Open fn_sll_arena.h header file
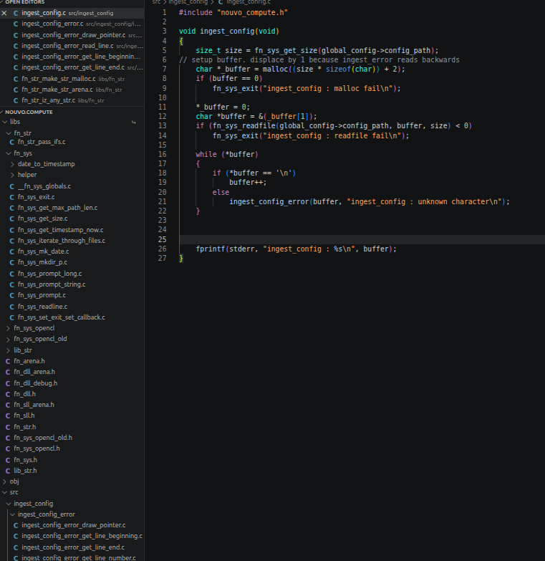Viewport: 545px width, 561px height. [x=34, y=405]
